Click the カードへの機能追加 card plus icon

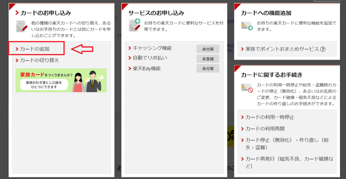247,26
